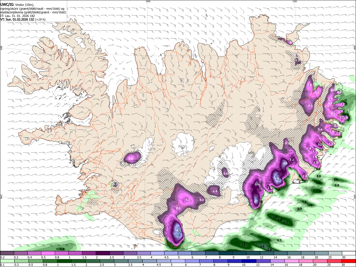Click the '0.6' value on the western glacier blob
356x267 pixels.
(x=131, y=158)
